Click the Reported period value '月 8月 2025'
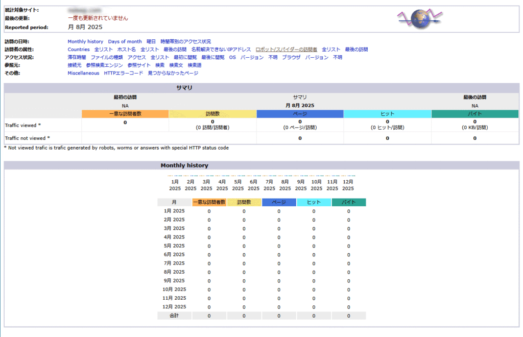 click(85, 28)
